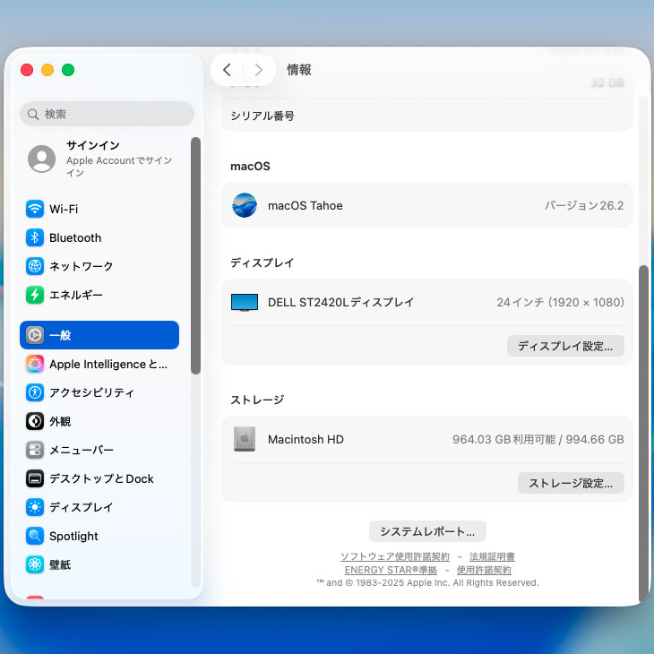Go forward with the right chevron
This screenshot has height=654, width=654.
(x=259, y=70)
